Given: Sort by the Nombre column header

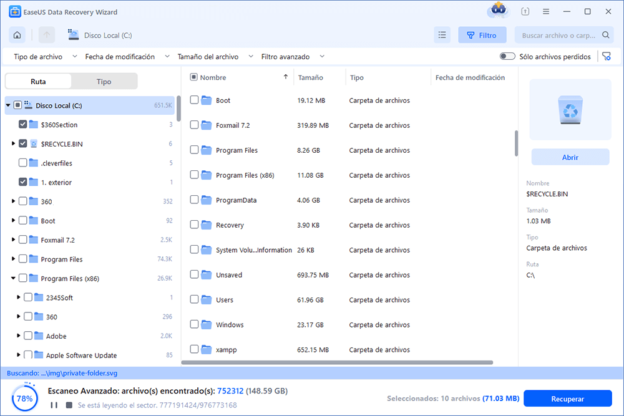Looking at the screenshot, I should [x=213, y=77].
